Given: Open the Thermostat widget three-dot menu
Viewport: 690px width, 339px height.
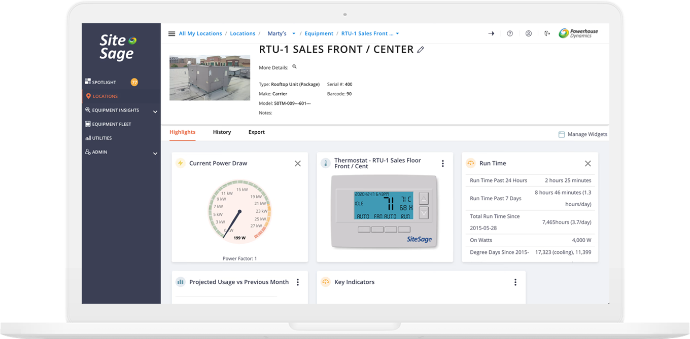Looking at the screenshot, I should pyautogui.click(x=443, y=163).
